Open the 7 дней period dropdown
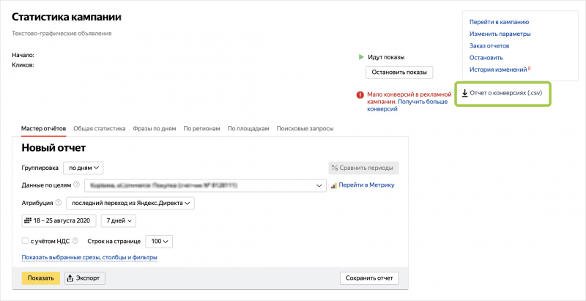The image size is (586, 301). pos(117,220)
